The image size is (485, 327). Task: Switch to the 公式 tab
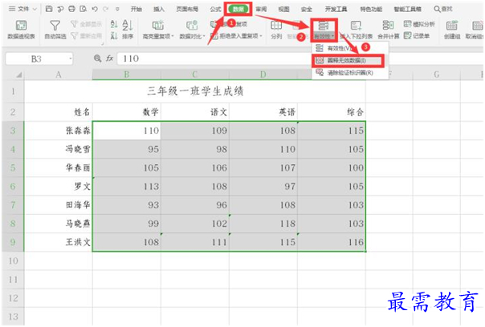215,9
